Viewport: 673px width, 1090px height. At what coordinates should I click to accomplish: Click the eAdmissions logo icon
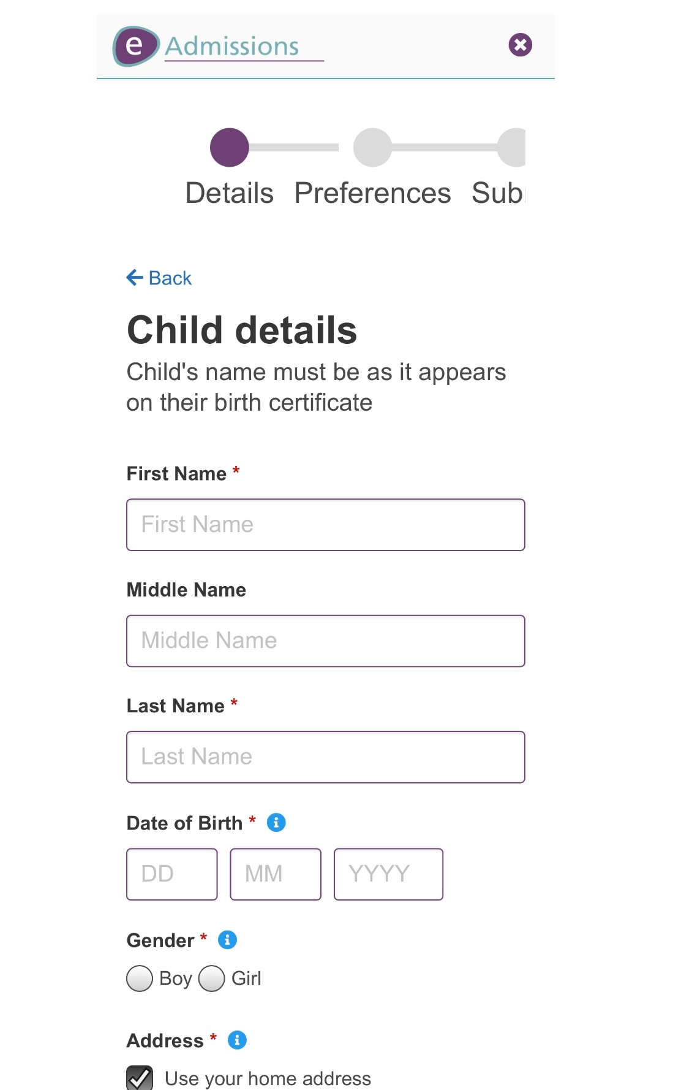pos(135,46)
